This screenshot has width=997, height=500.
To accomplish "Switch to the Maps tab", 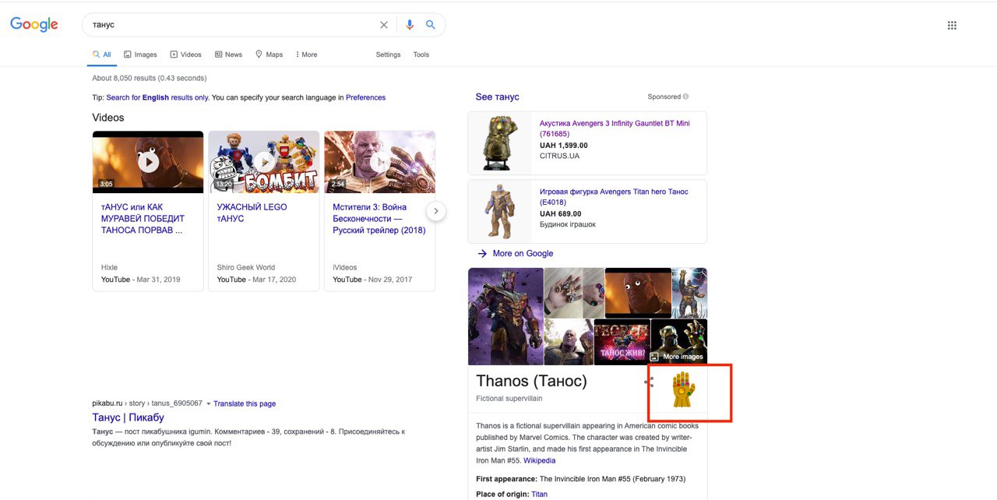I will 269,55.
